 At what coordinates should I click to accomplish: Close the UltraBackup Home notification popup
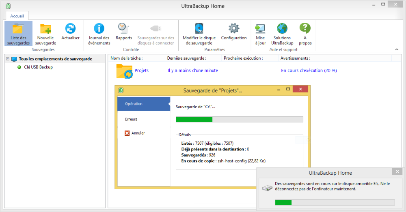397,171
